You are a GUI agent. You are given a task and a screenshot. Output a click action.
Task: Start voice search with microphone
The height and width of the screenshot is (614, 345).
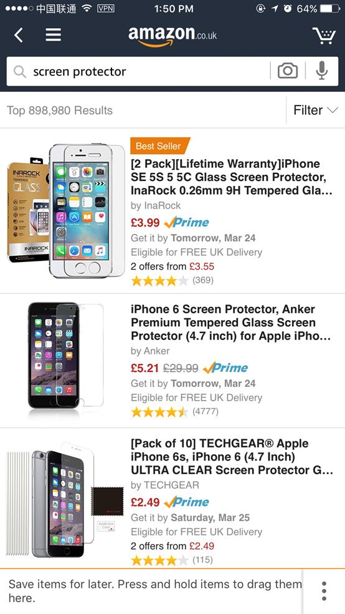pos(321,71)
